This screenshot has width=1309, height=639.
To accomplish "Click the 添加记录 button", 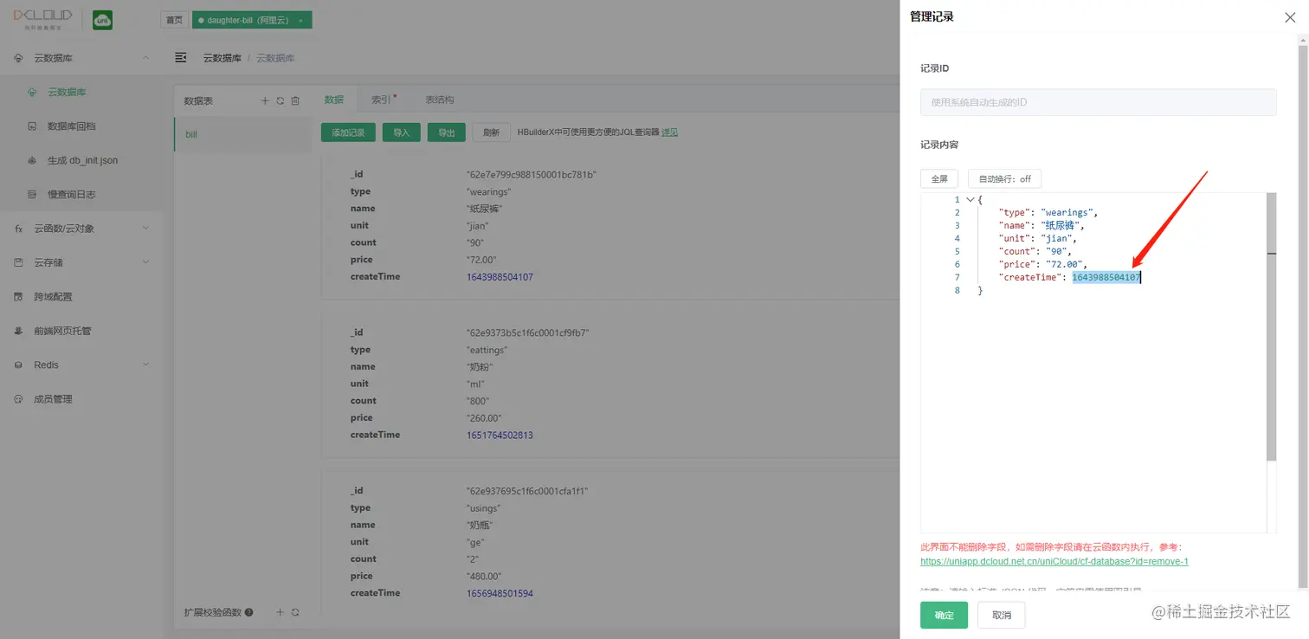I will pyautogui.click(x=348, y=132).
